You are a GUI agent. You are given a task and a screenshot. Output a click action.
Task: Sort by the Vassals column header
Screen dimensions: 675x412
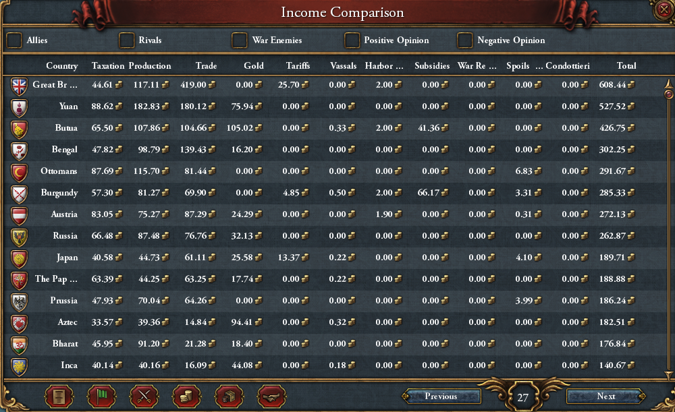pos(344,66)
